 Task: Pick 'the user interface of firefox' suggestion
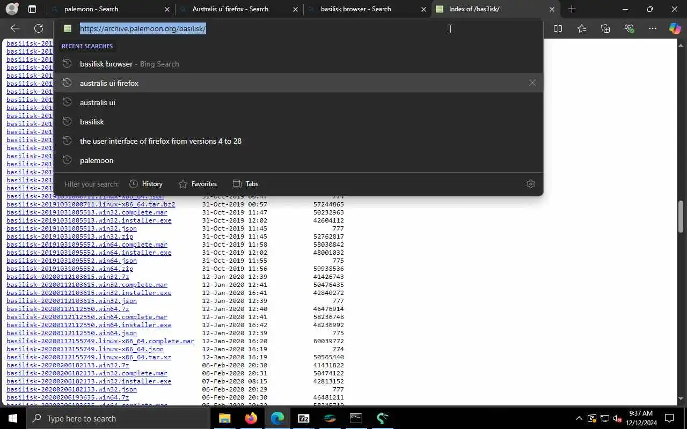pos(298,141)
